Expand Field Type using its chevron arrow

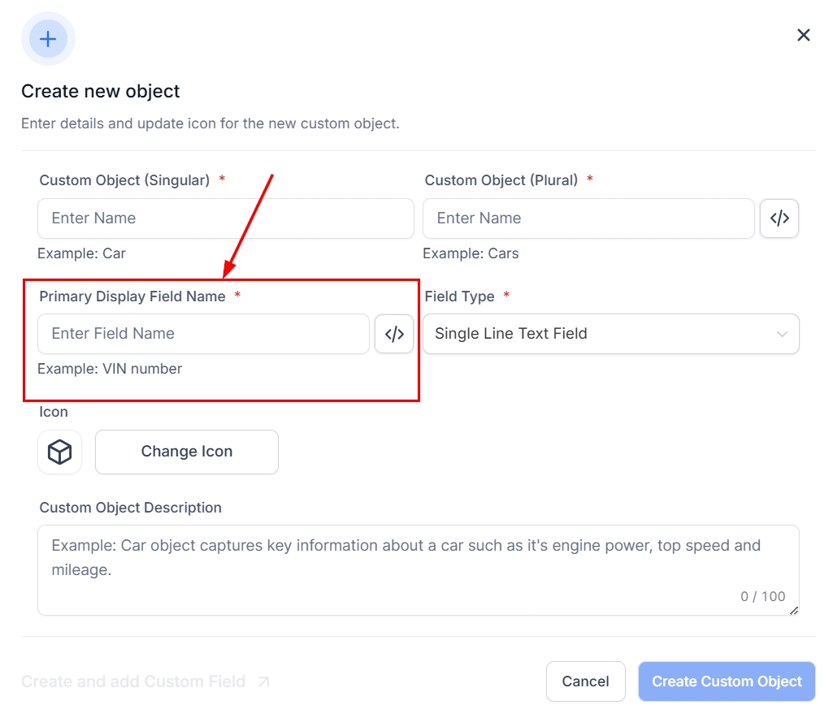(x=782, y=334)
